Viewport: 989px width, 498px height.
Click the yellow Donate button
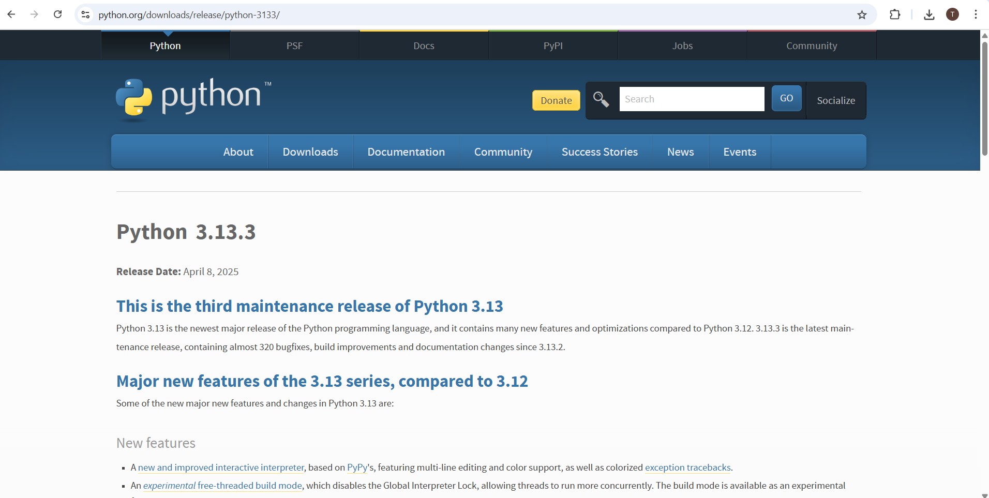(x=556, y=100)
